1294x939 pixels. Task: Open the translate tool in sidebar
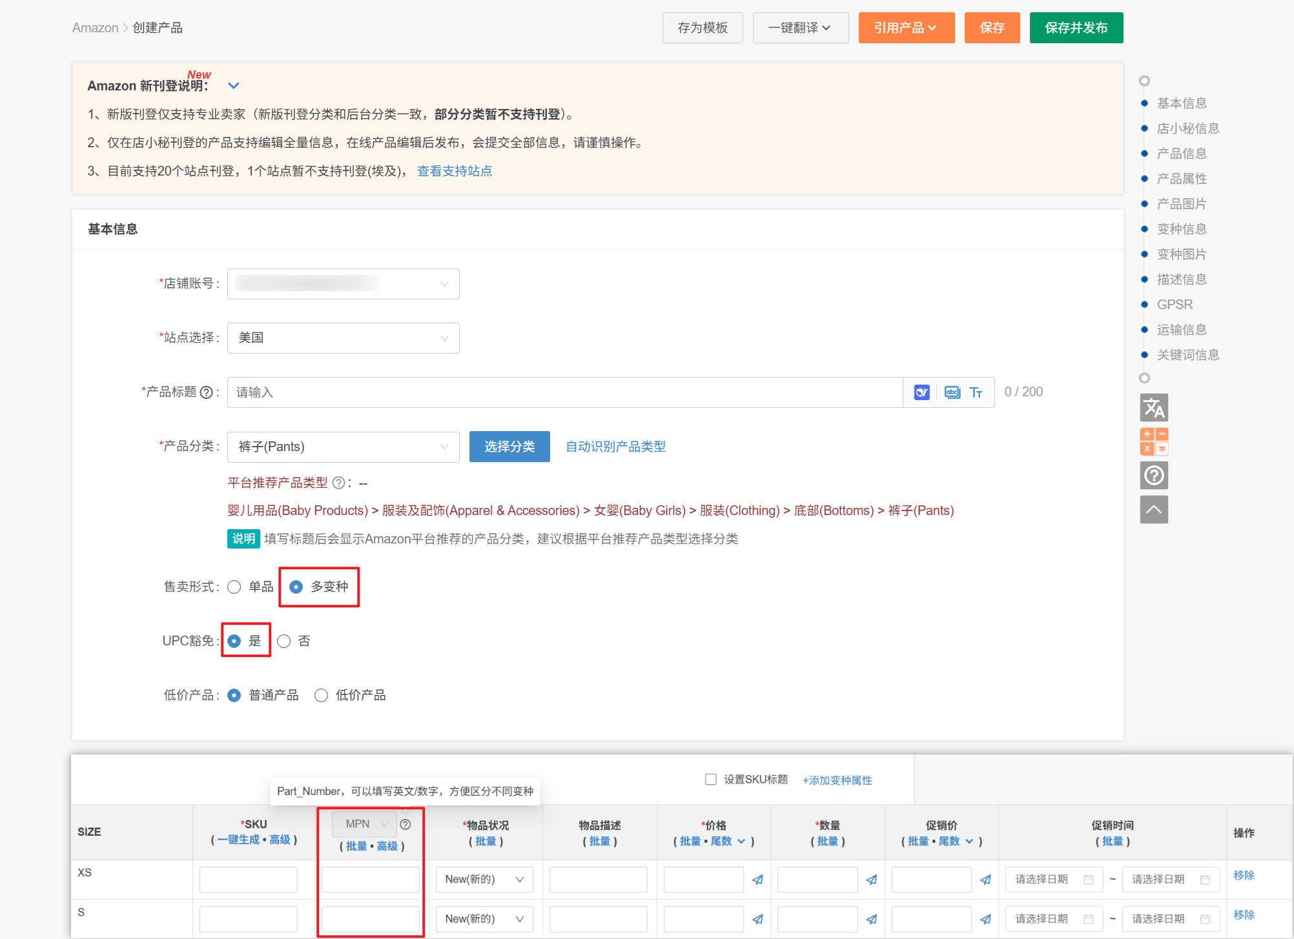click(x=1153, y=408)
